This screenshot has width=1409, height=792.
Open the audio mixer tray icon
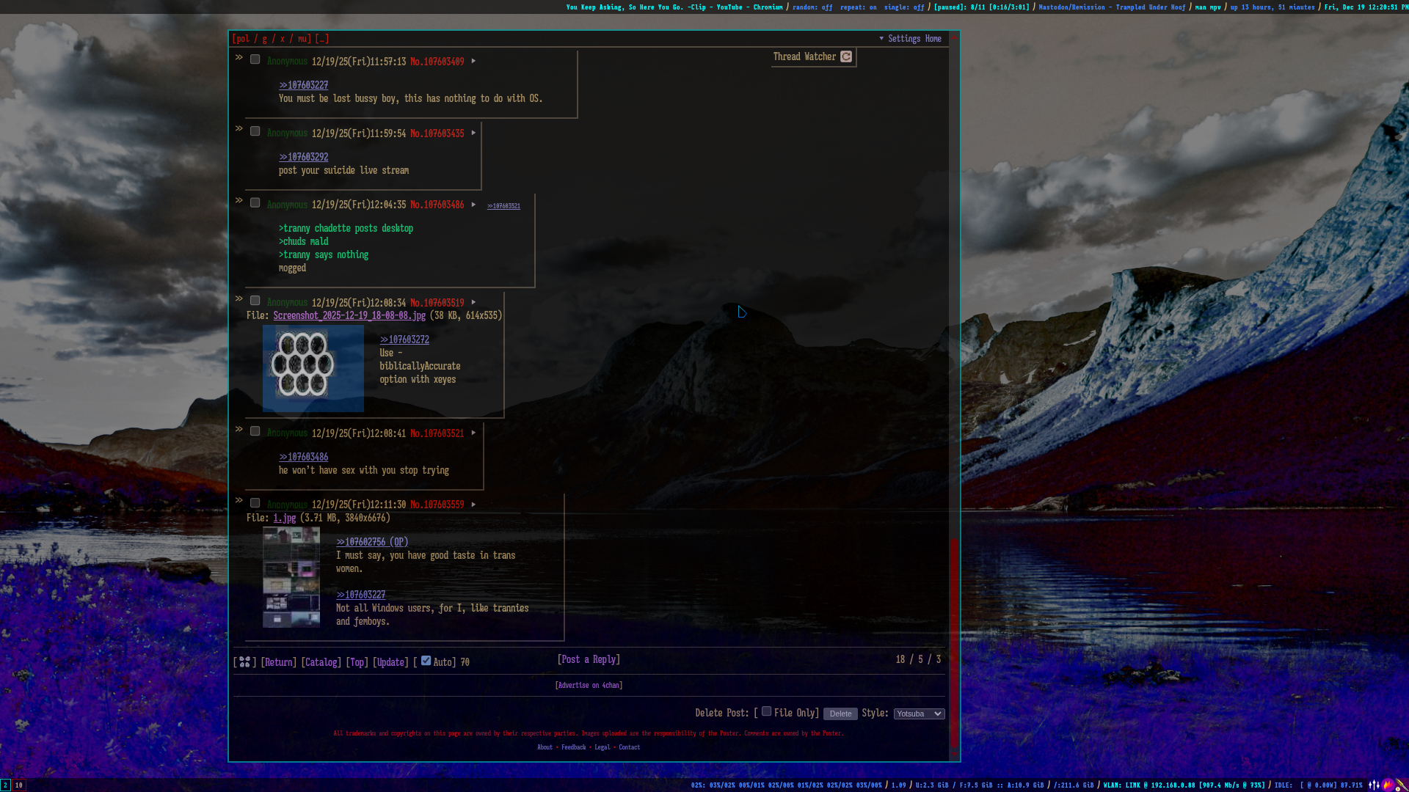1374,785
